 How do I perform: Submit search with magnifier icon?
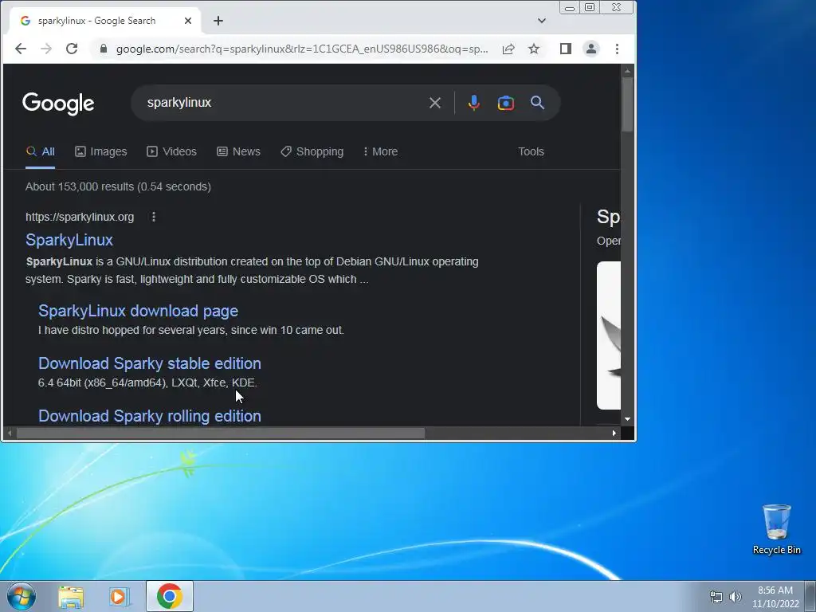pos(538,103)
